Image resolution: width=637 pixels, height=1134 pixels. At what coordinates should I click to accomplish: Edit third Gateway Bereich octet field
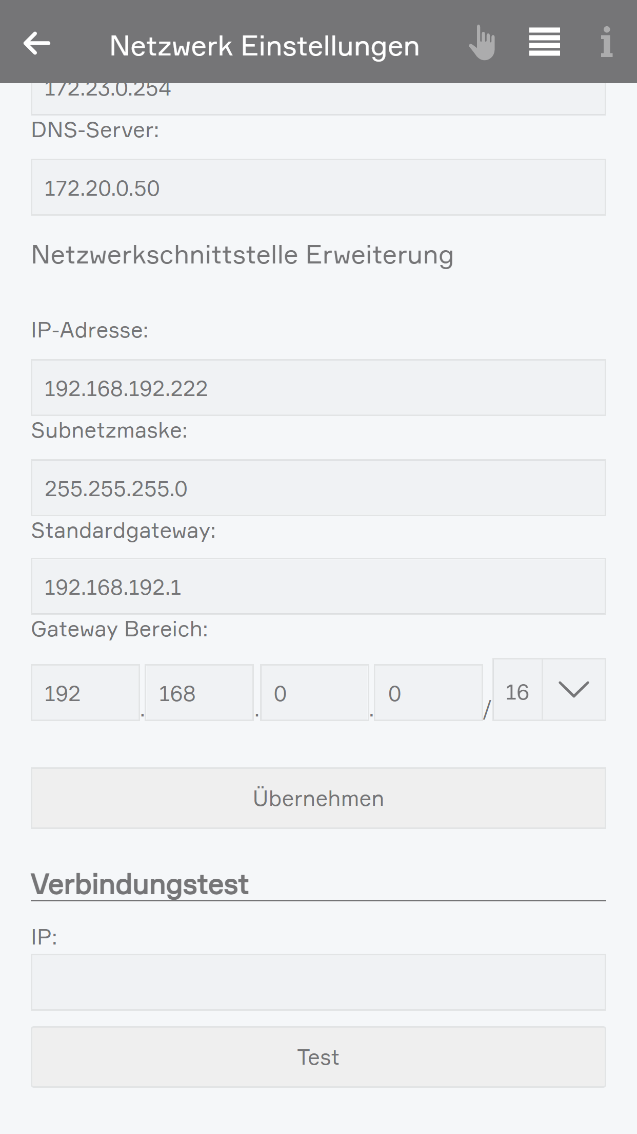tap(314, 693)
